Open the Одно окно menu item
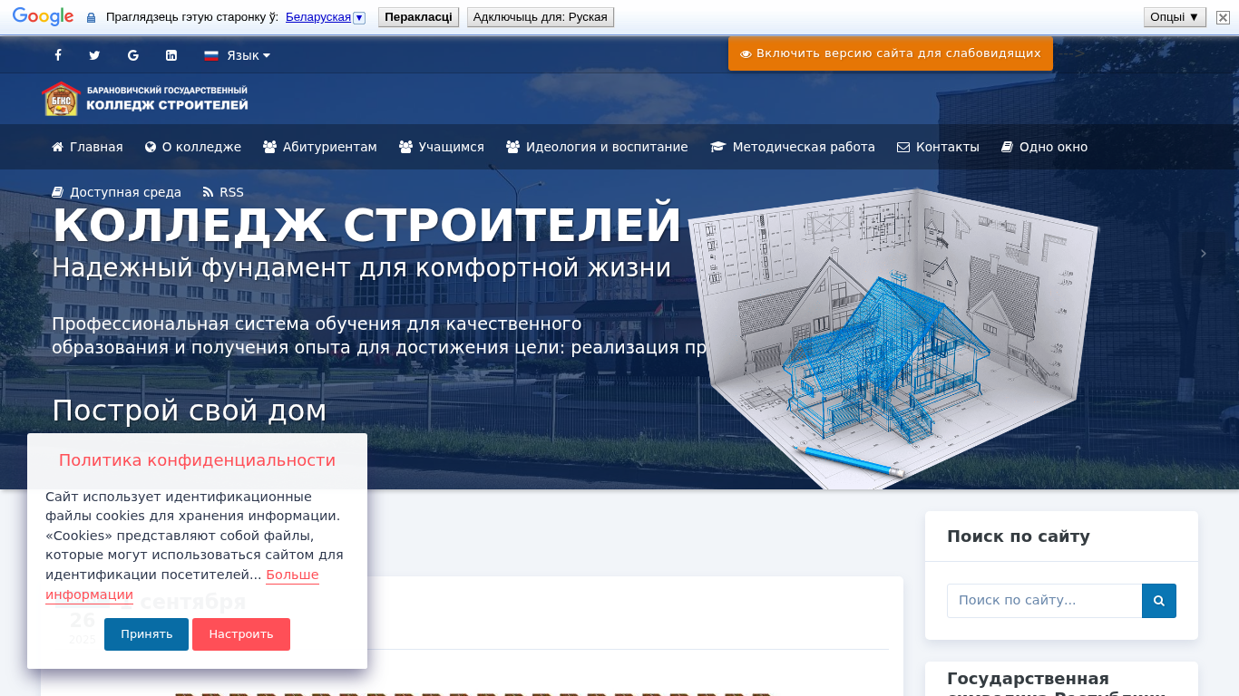Screen dimensions: 1239x696 click(x=1044, y=147)
